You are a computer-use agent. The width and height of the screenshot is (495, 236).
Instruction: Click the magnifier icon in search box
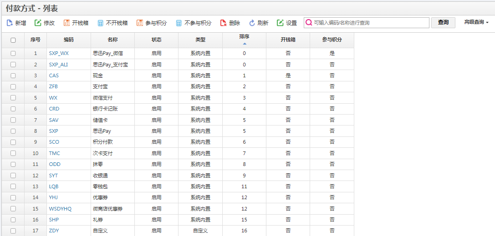click(x=309, y=23)
